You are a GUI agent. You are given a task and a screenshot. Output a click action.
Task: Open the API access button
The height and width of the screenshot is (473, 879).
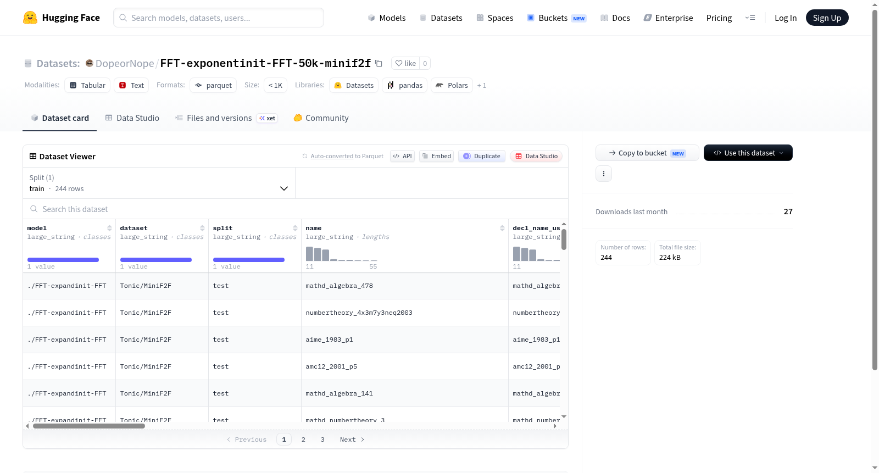coord(402,156)
